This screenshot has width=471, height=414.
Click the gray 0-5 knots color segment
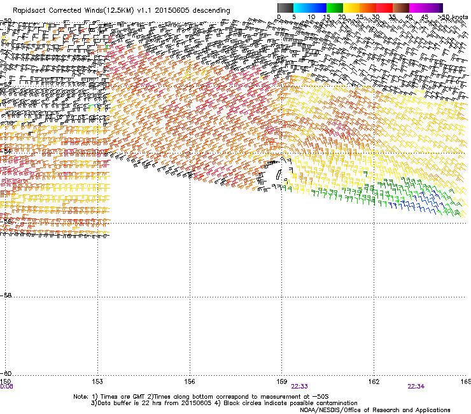[285, 8]
